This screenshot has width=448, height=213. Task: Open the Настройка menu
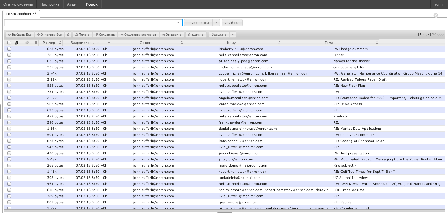click(50, 4)
